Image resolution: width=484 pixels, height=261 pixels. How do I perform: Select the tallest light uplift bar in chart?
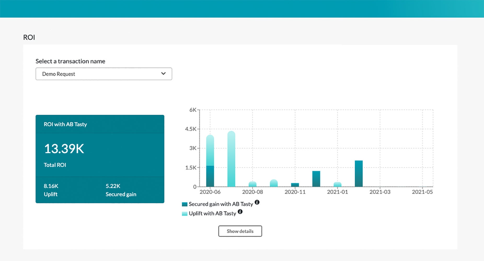(231, 159)
